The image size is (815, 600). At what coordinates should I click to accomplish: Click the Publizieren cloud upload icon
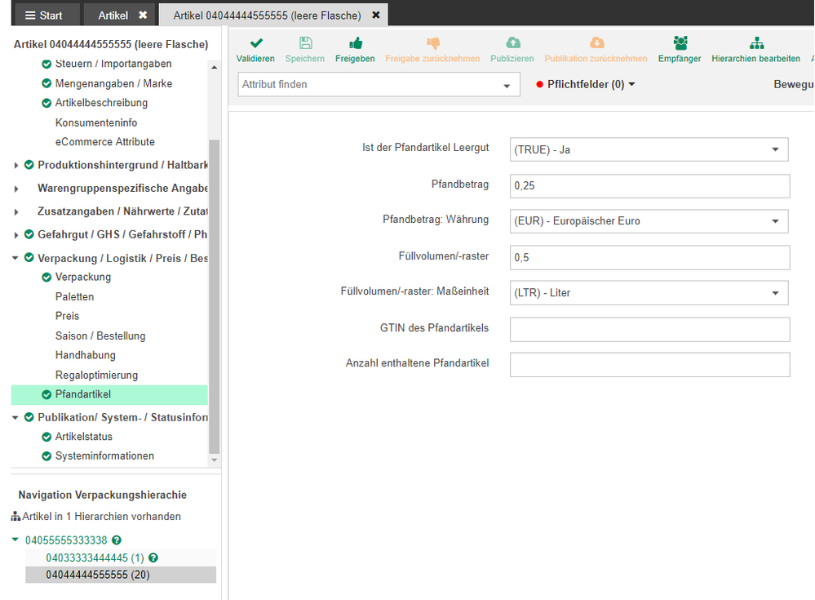coord(512,42)
